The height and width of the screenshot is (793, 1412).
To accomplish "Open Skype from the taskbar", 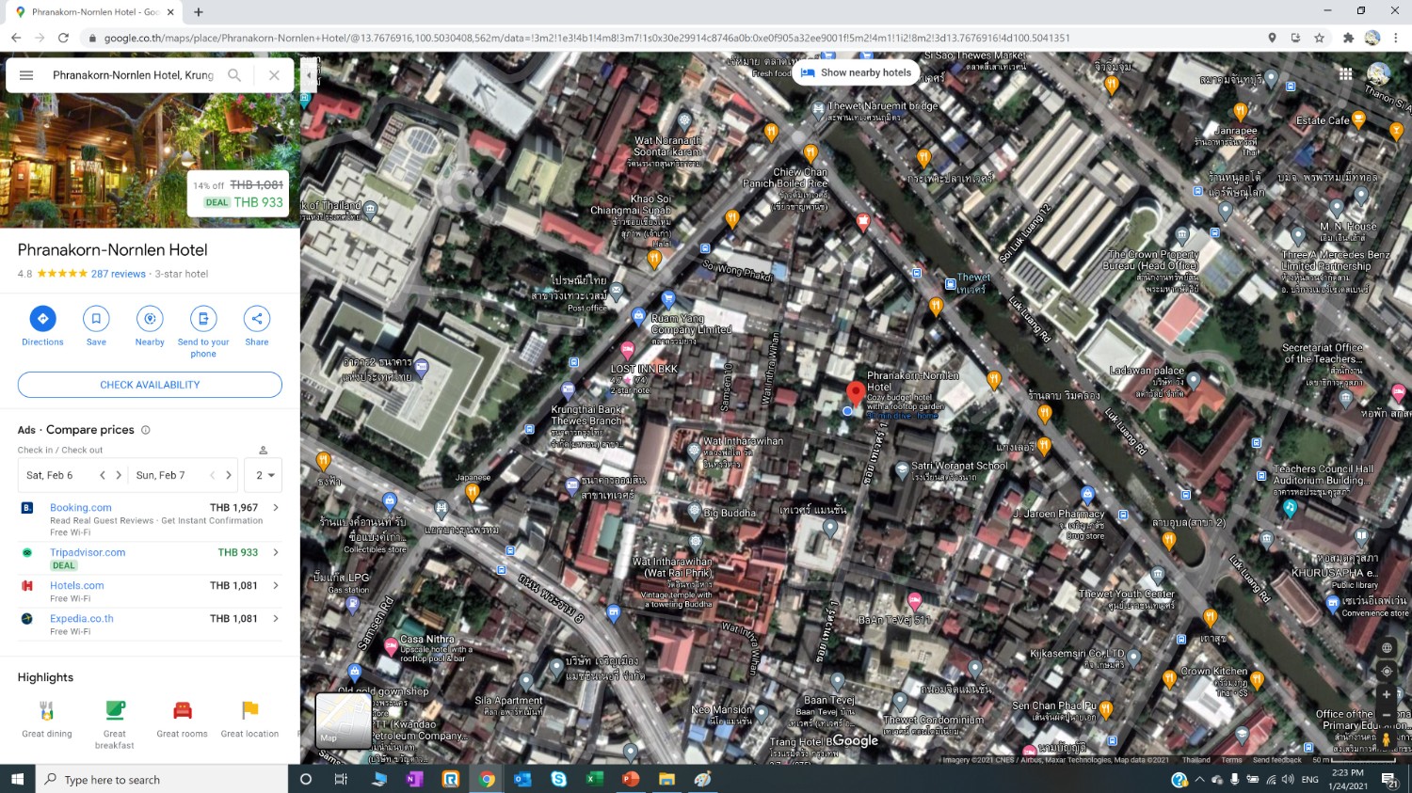I will (559, 779).
